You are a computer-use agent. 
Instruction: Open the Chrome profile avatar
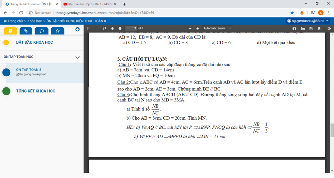point(321,13)
